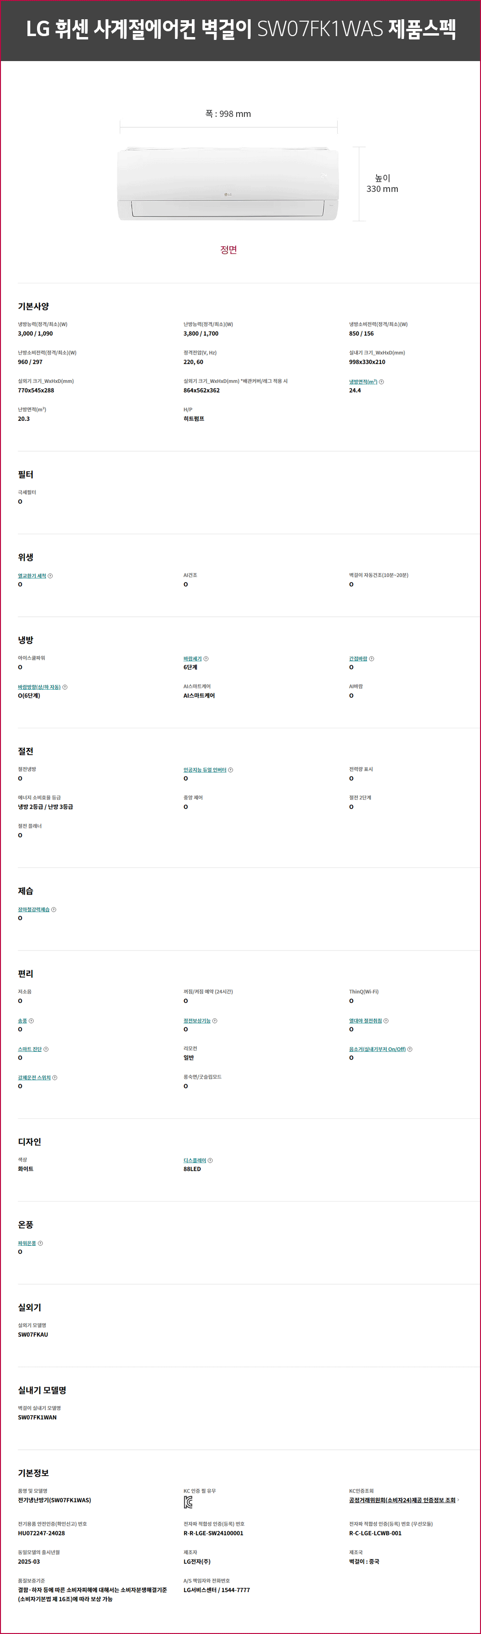Select the H/P value '히트펌프'

[194, 419]
